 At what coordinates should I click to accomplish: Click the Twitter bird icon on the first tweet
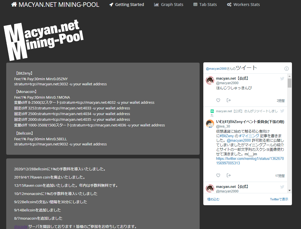pos(282,78)
